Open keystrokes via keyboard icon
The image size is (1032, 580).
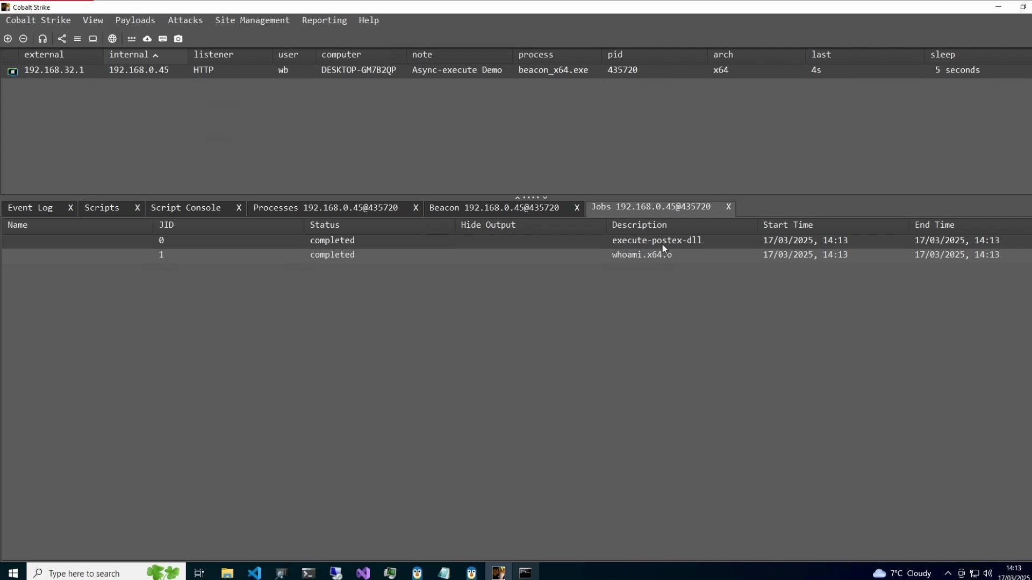163,39
